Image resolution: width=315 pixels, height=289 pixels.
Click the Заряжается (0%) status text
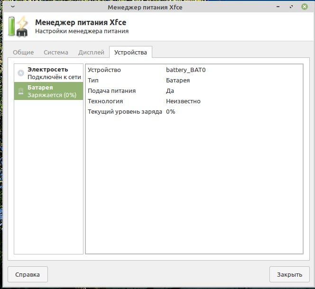click(x=52, y=95)
